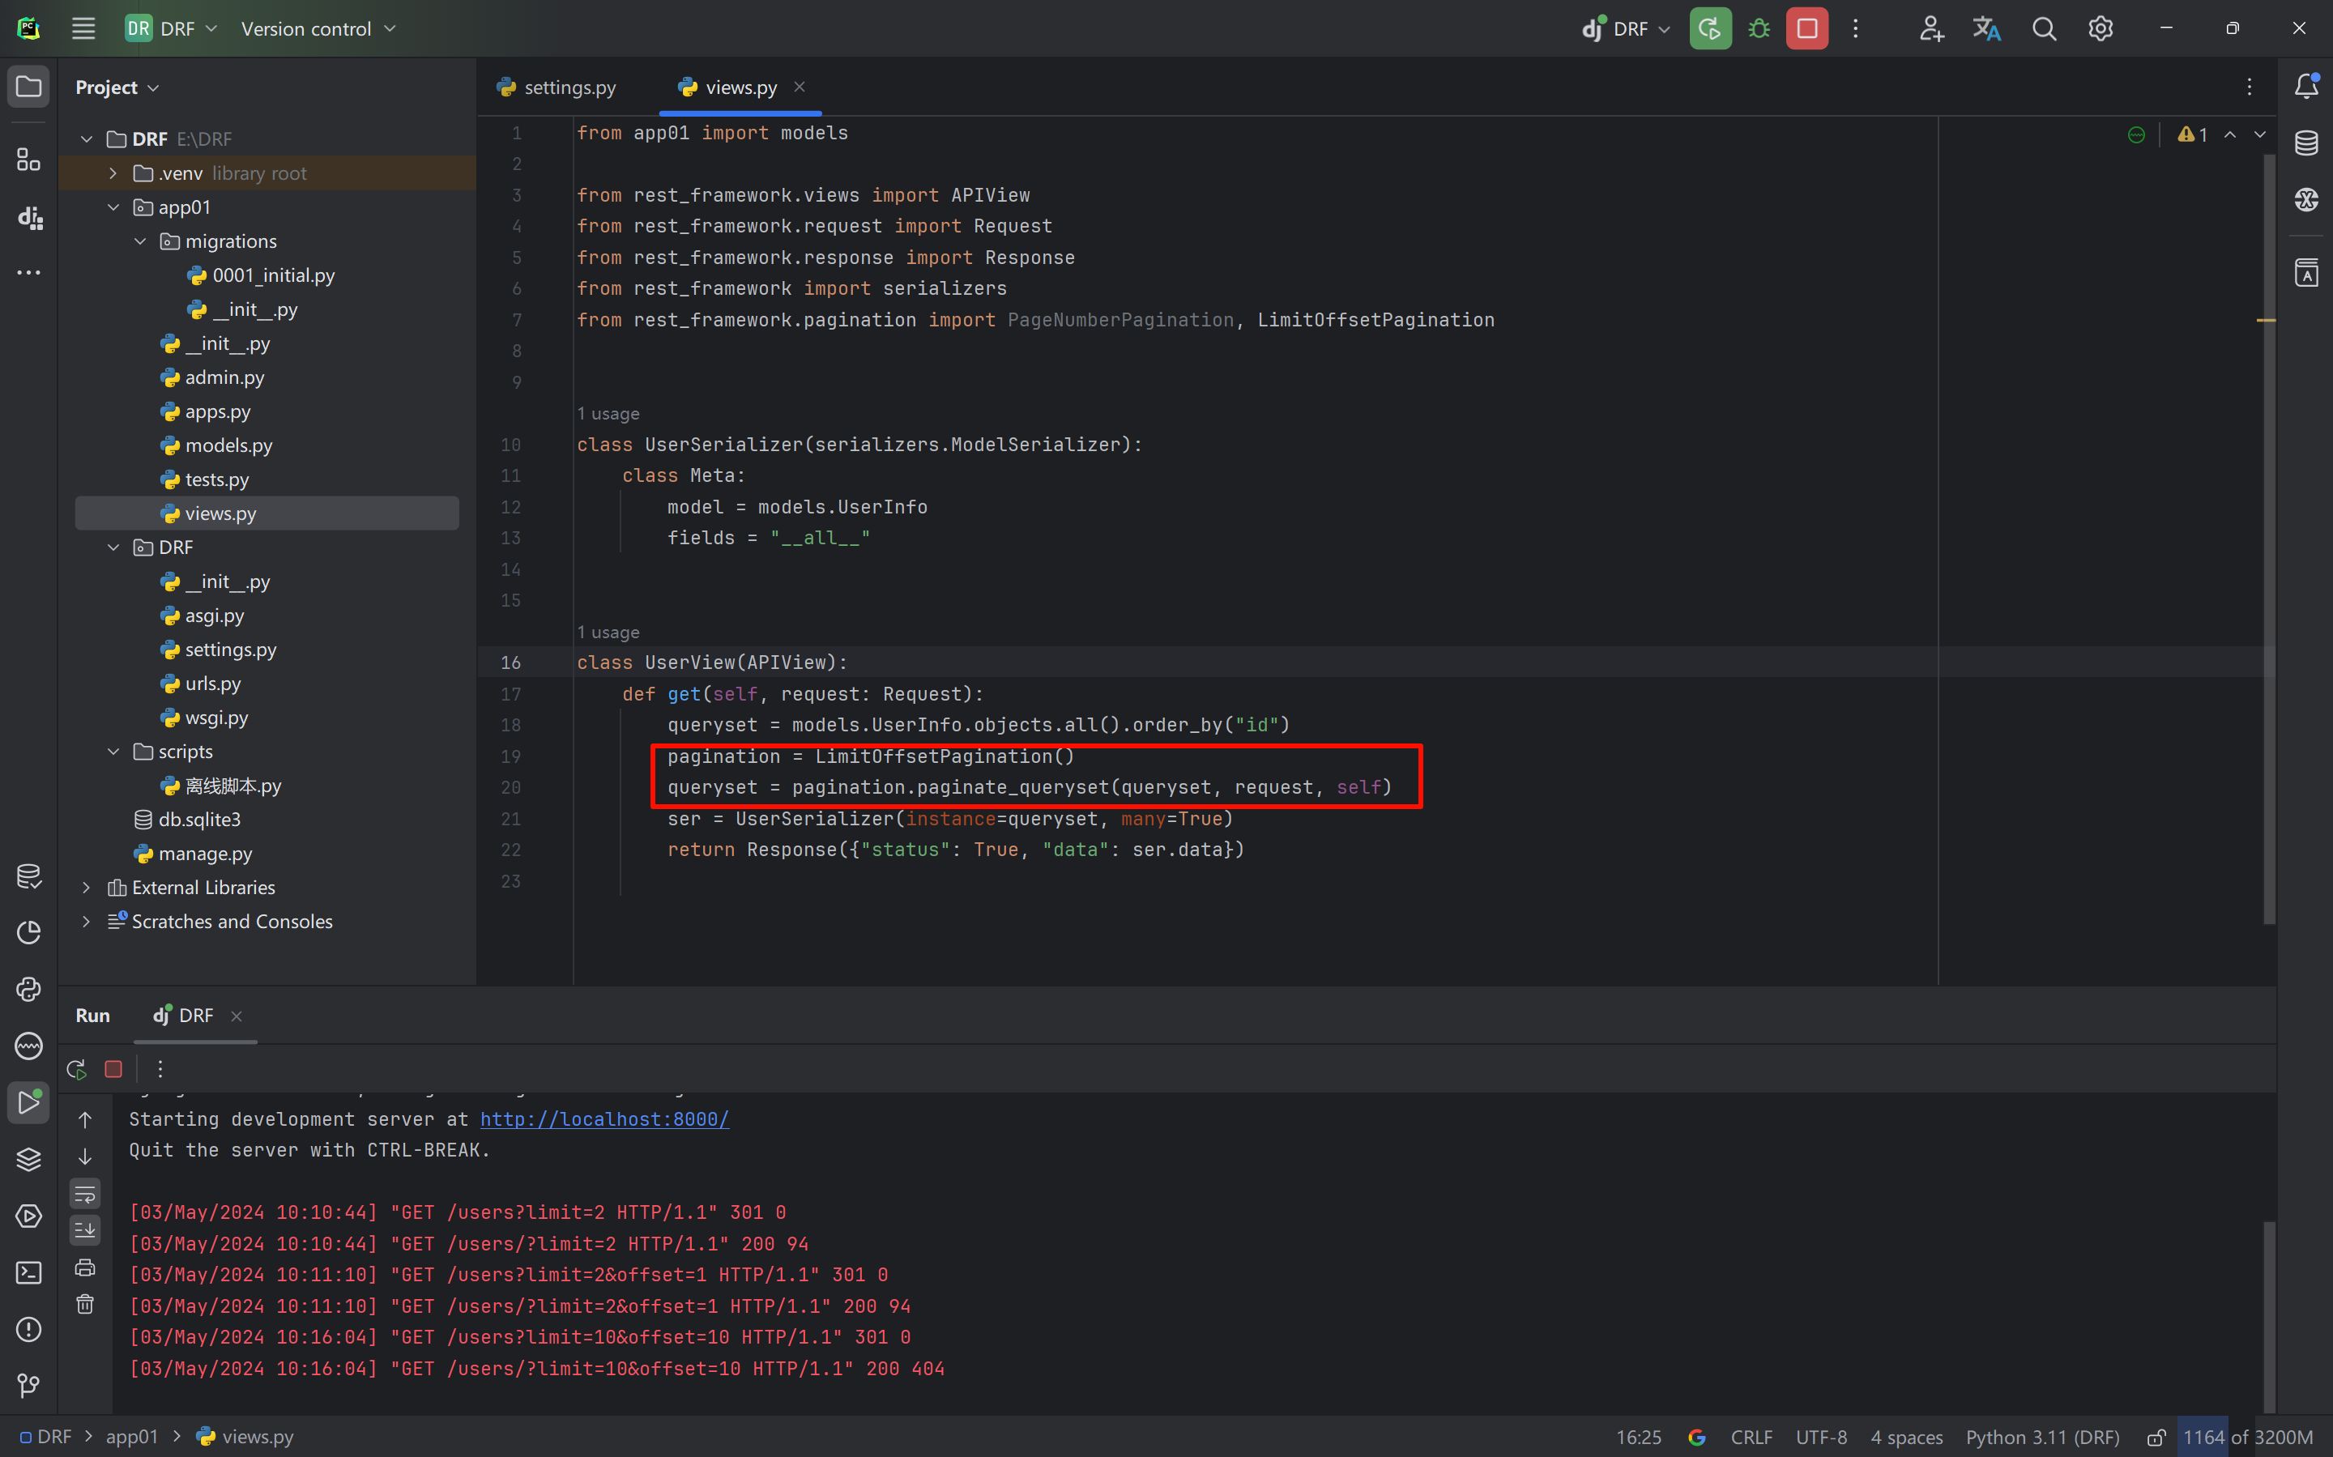The width and height of the screenshot is (2333, 1457).
Task: Open Git version control tool window
Action: (x=29, y=1386)
